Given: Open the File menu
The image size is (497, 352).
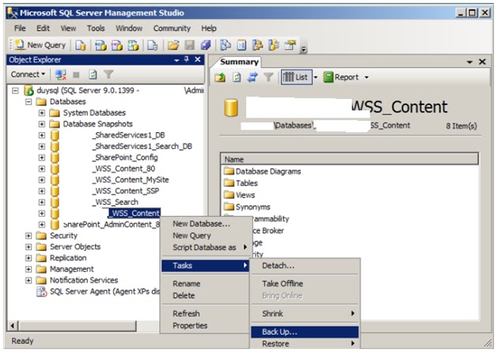Looking at the screenshot, I should [20, 28].
